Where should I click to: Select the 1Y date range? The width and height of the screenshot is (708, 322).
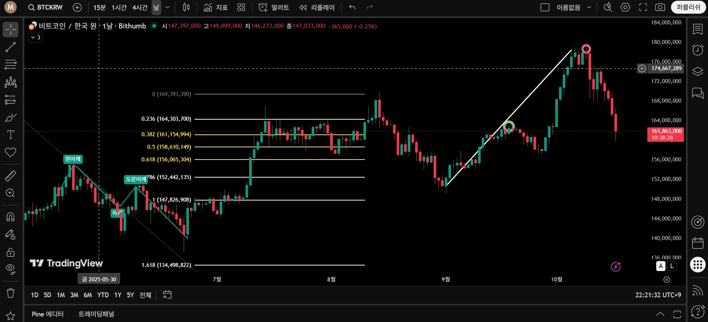[x=118, y=295]
